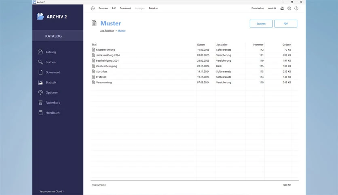Click file icon of Musterrechnung row
The width and height of the screenshot is (338, 195).
93,50
